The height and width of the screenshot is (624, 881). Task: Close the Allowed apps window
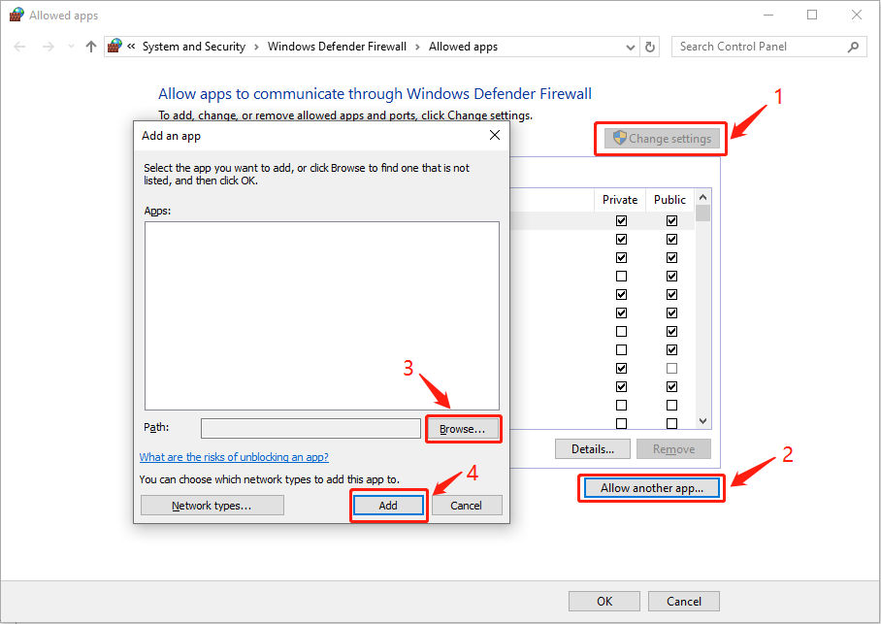857,15
